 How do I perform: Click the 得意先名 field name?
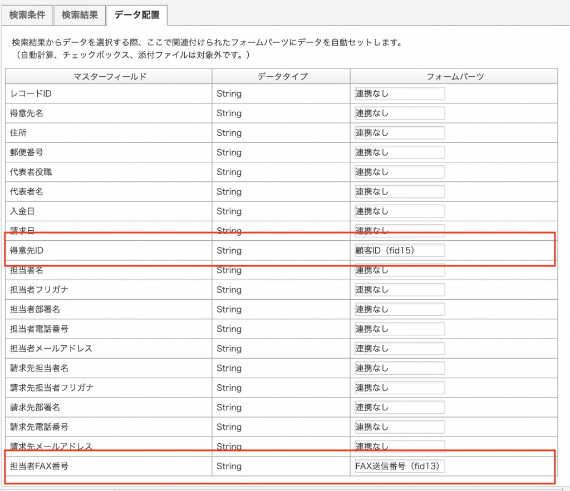point(27,113)
